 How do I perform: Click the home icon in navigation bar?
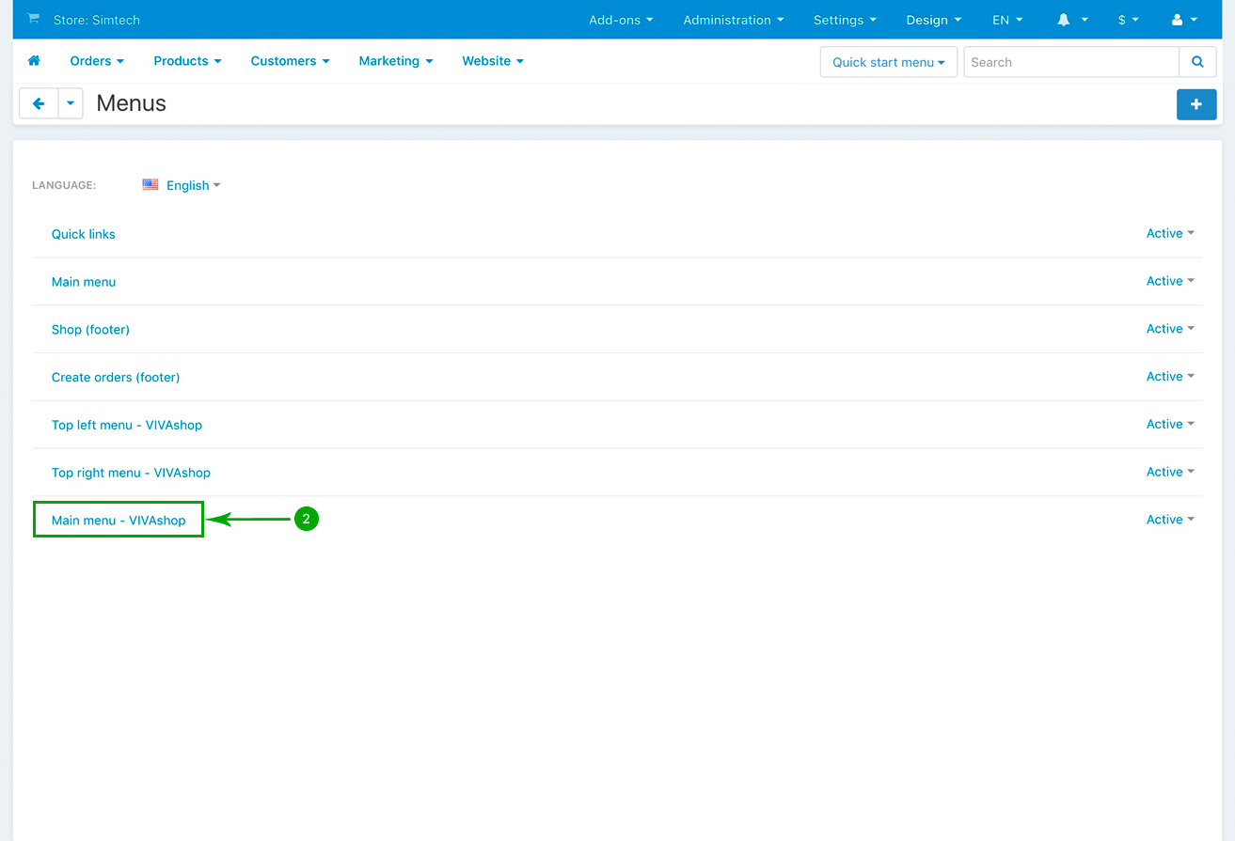[x=34, y=61]
